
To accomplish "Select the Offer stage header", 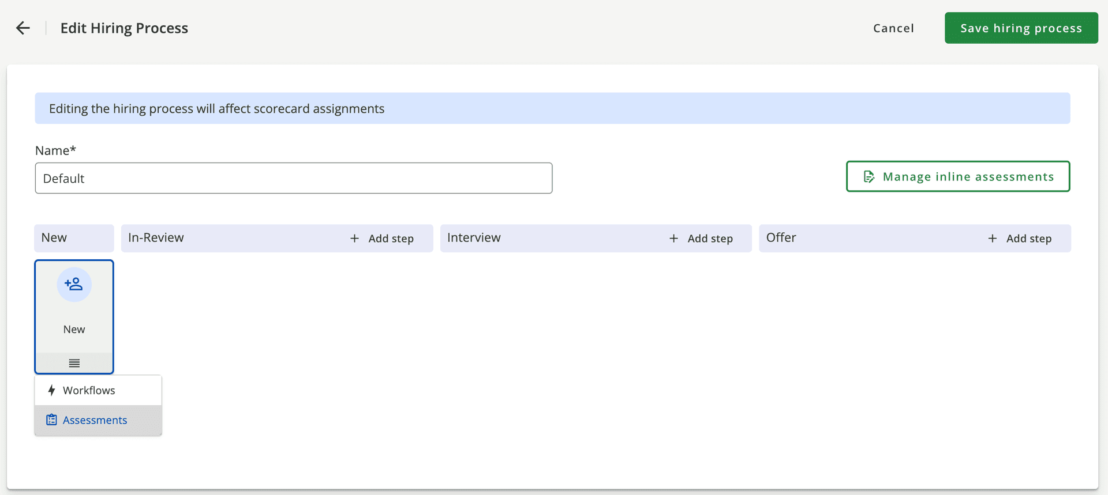I will pos(781,238).
